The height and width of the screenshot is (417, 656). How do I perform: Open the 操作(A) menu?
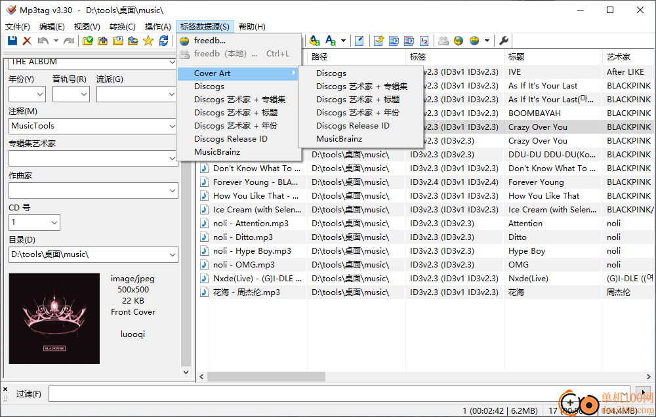[157, 27]
